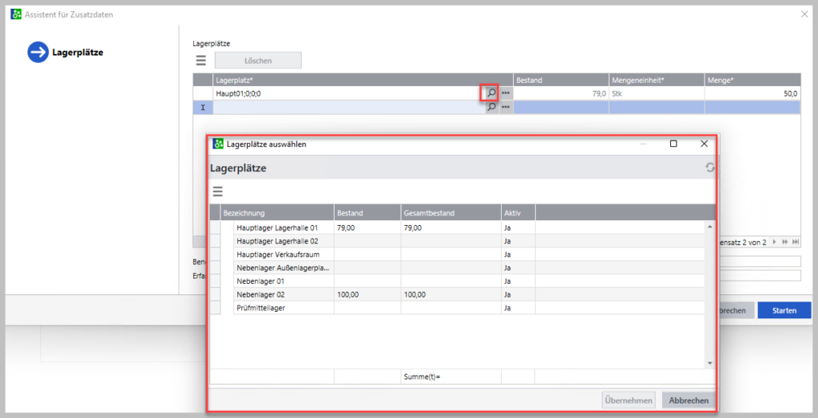Select the Nebenlager 01 row
This screenshot has height=418, width=818.
coord(458,281)
